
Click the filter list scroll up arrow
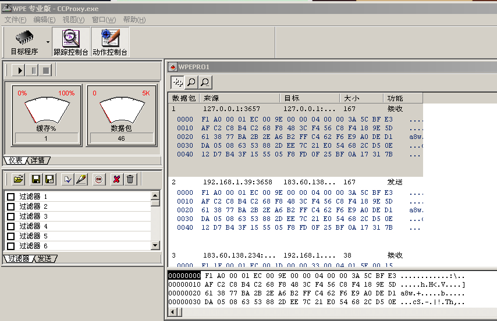[x=155, y=195]
